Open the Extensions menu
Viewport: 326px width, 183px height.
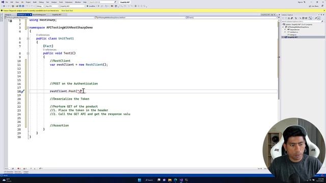point(69,2)
